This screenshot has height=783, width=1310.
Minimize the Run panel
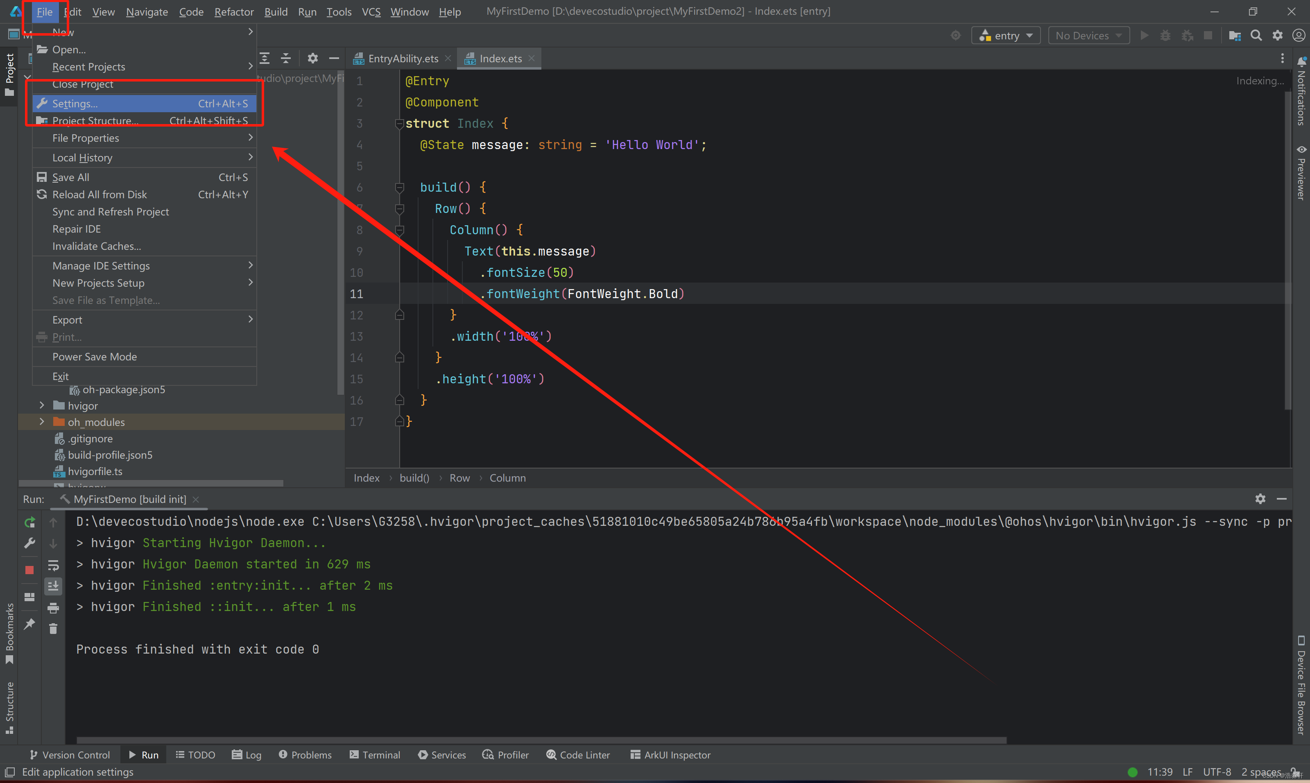point(1281,499)
